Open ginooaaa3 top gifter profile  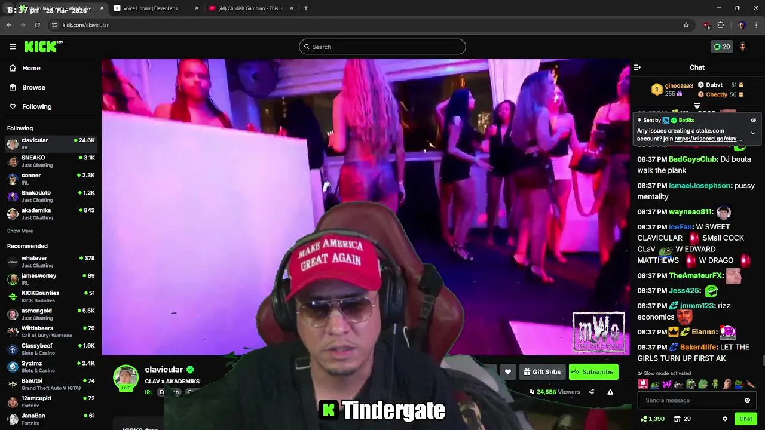[679, 85]
